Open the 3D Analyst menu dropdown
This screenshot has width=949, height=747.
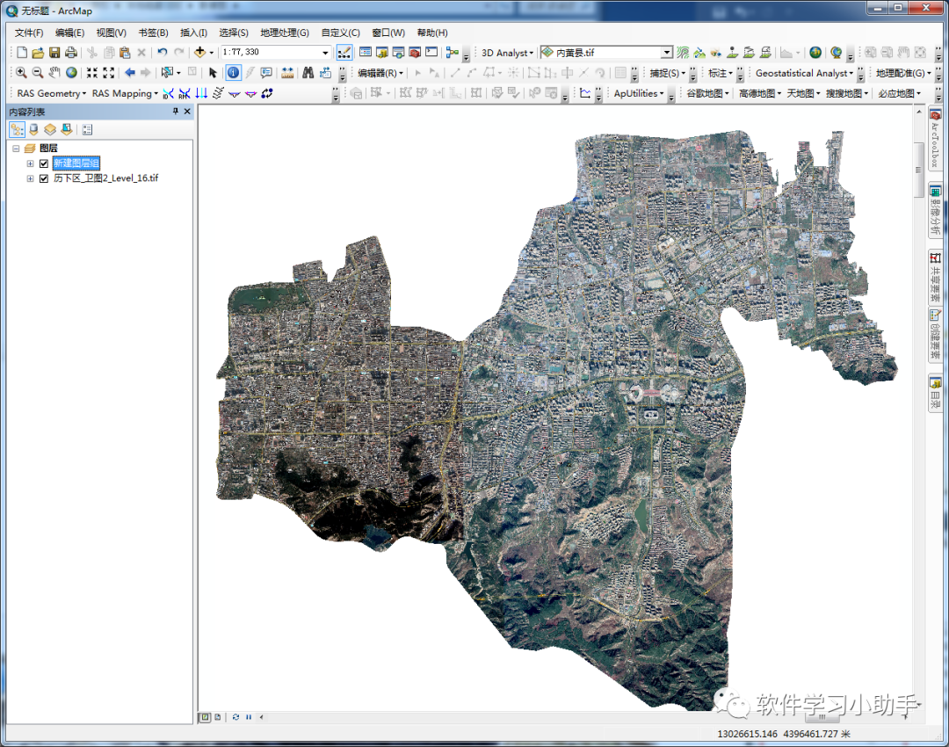(x=507, y=53)
